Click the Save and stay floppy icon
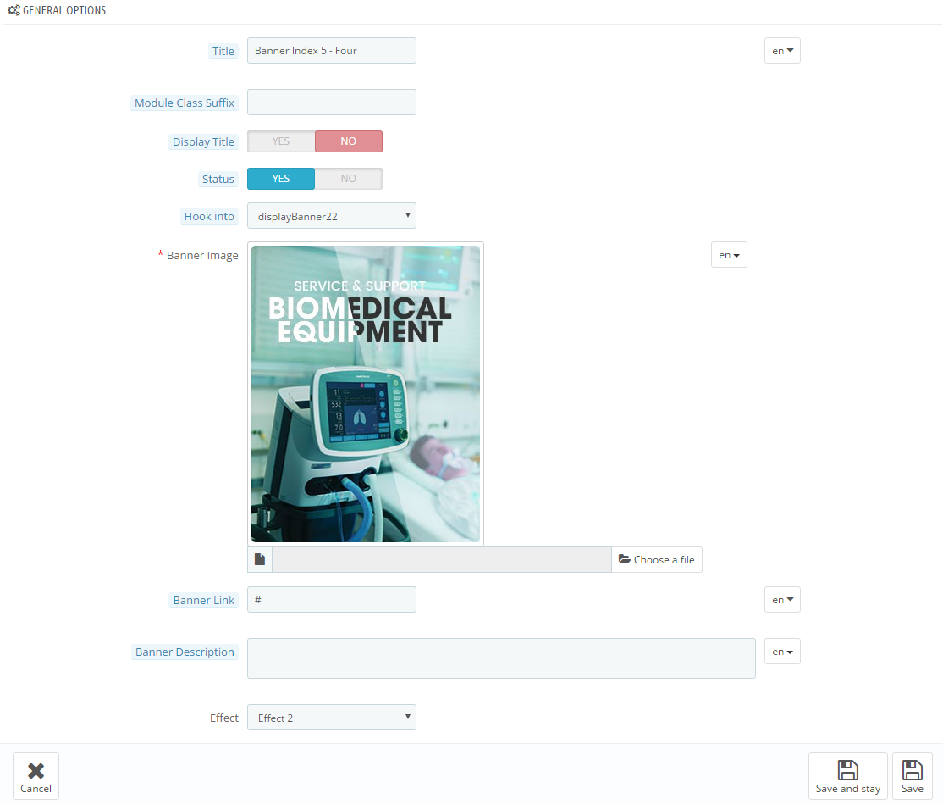Viewport: 943px width, 804px height. tap(848, 770)
